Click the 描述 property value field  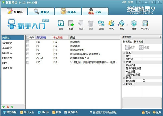[x=152, y=56]
